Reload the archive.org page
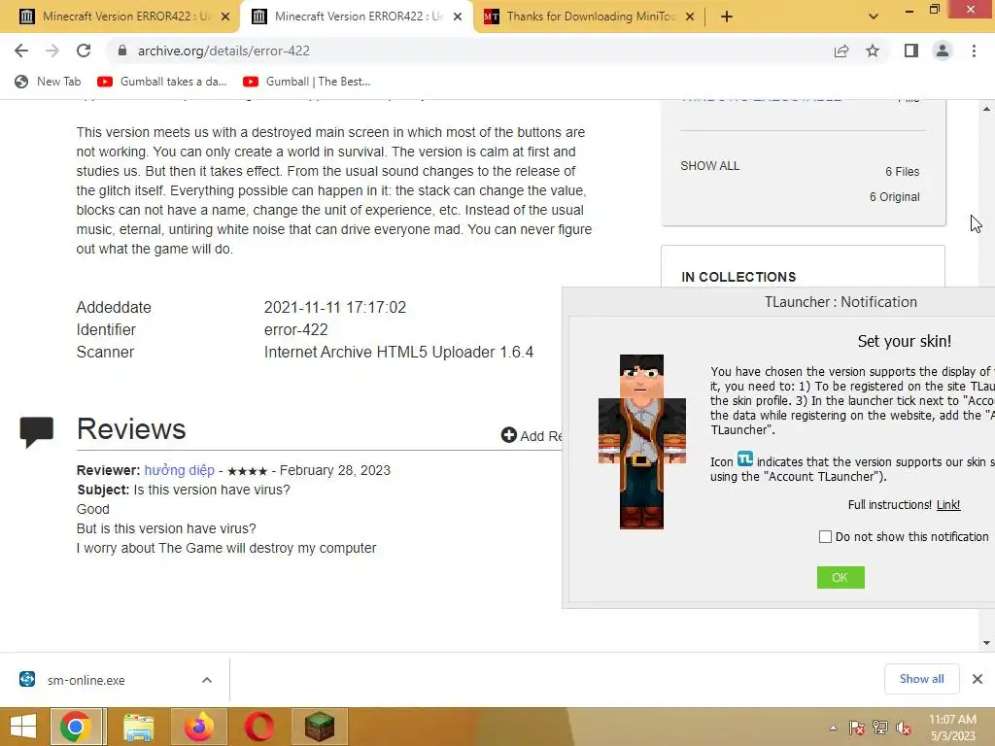The image size is (995, 746). click(x=84, y=51)
